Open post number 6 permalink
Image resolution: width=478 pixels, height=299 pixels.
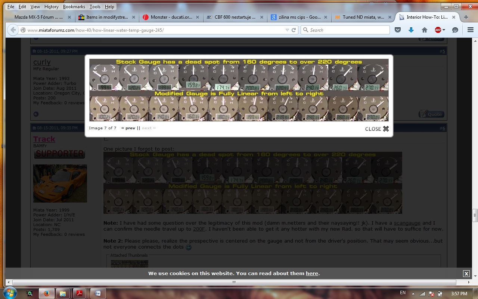(442, 128)
